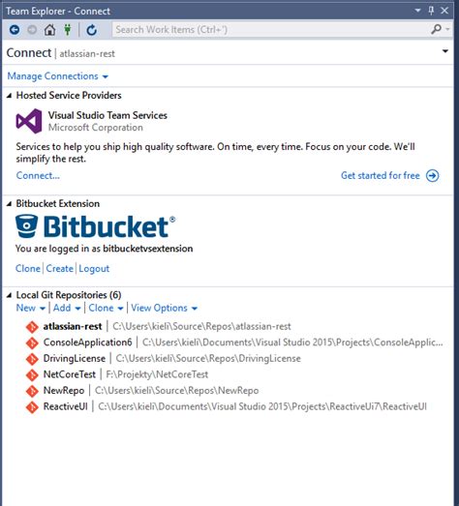Select the atlassian-rest repository name
Viewport: 459px width, 506px height.
73,326
